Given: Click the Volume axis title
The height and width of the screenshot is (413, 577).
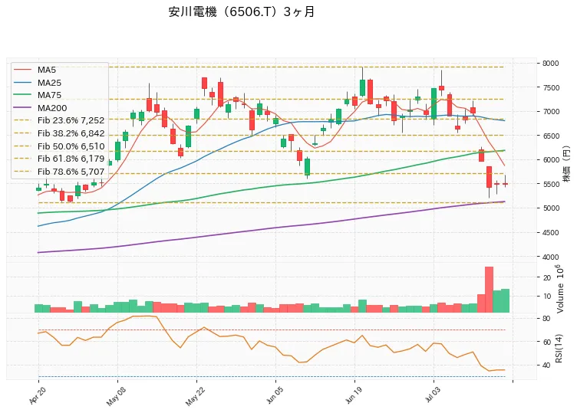Looking at the screenshot, I should coord(560,289).
